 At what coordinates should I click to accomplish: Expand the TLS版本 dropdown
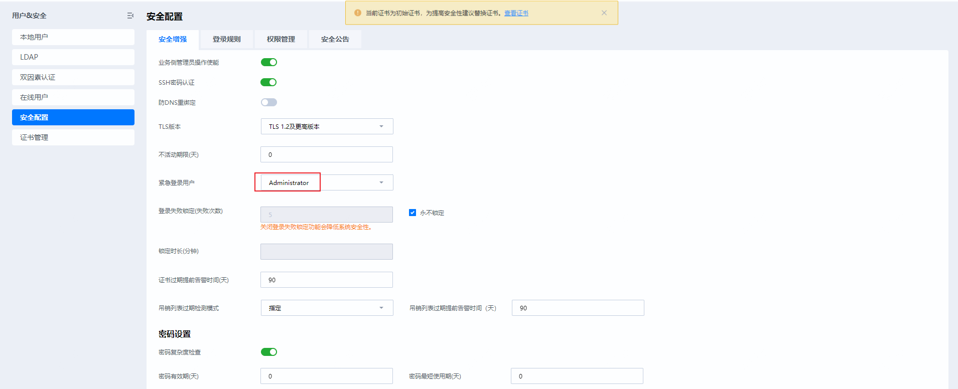point(327,126)
